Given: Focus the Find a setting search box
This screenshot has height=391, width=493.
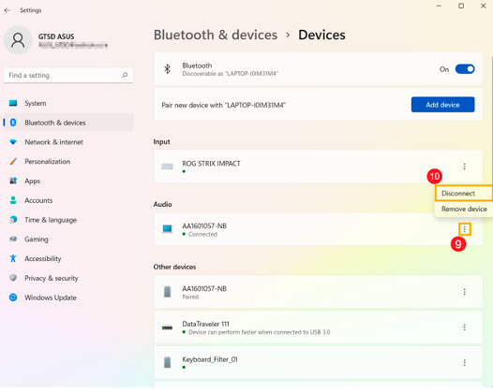Looking at the screenshot, I should coord(68,76).
